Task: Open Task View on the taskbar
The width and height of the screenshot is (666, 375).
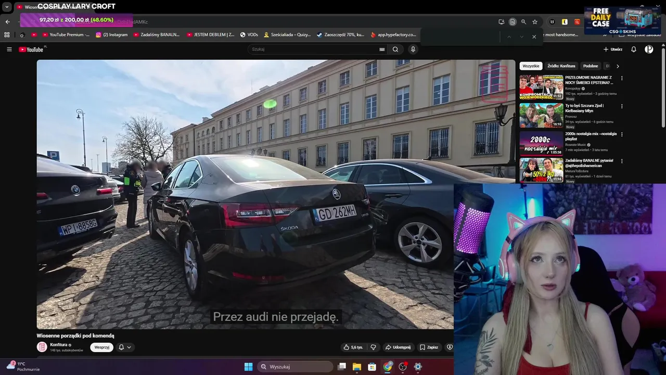Action: (342, 367)
